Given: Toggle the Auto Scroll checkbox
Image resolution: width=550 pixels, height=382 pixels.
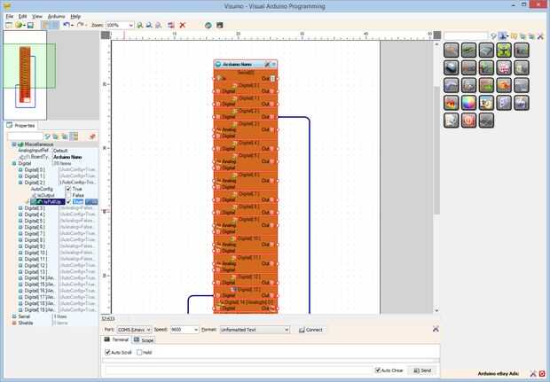Looking at the screenshot, I should coord(107,352).
